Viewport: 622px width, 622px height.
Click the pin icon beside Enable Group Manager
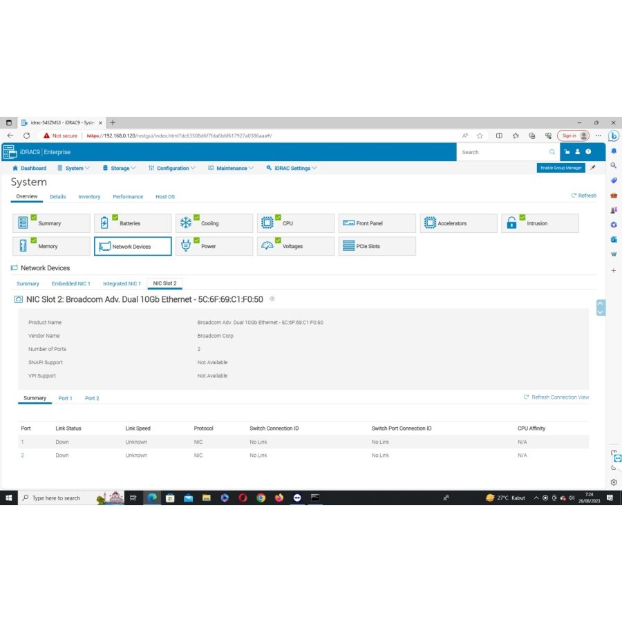(x=593, y=167)
